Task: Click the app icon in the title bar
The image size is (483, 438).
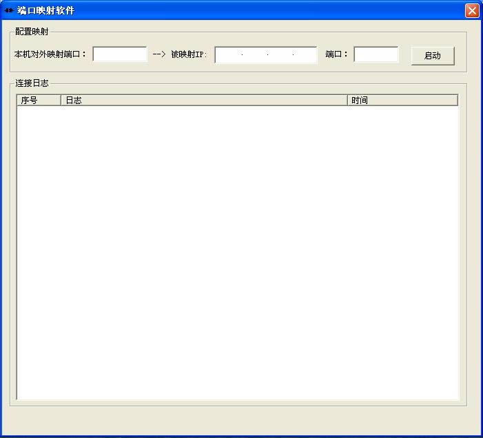Action: pyautogui.click(x=9, y=10)
